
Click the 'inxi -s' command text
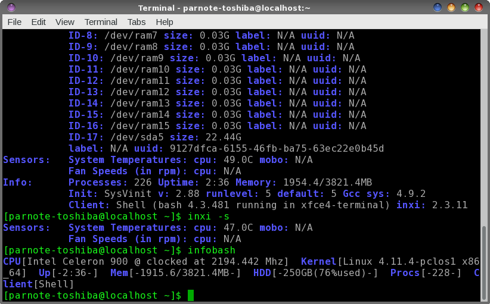click(209, 217)
